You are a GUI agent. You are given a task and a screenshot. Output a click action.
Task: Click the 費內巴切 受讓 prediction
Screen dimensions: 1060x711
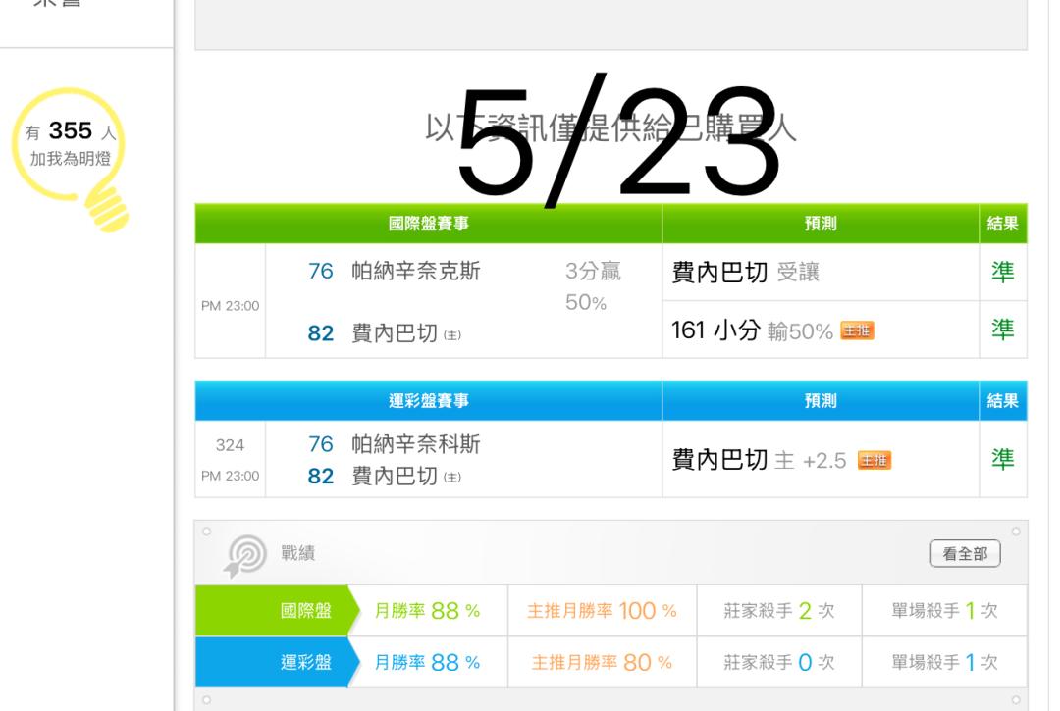point(745,272)
